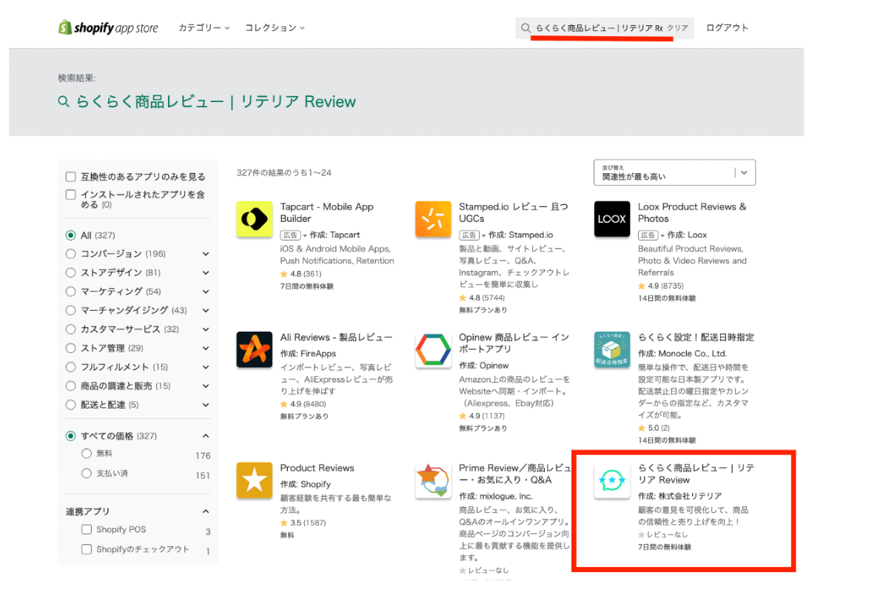Expand the コンバージョン category filter
Screen dimensions: 886x598
pyautogui.click(x=206, y=253)
